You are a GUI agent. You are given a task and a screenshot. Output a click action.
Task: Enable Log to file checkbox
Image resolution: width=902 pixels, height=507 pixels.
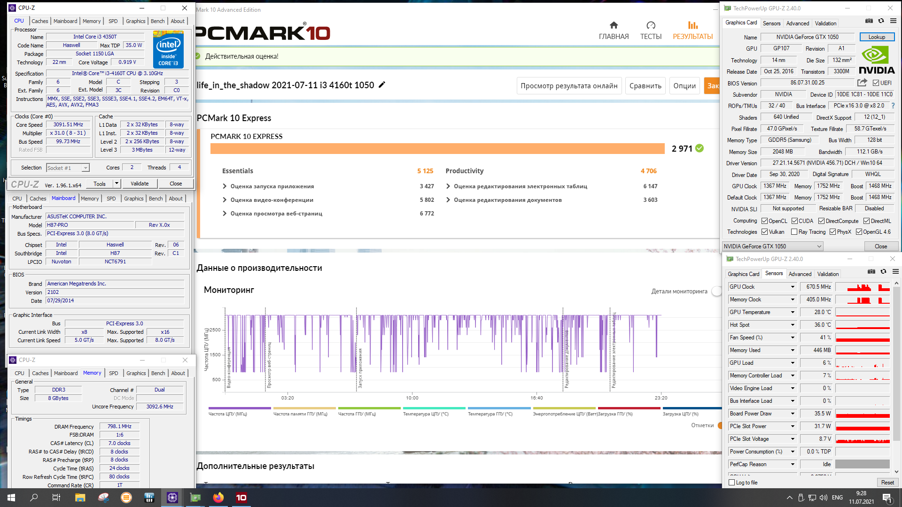[x=731, y=483]
